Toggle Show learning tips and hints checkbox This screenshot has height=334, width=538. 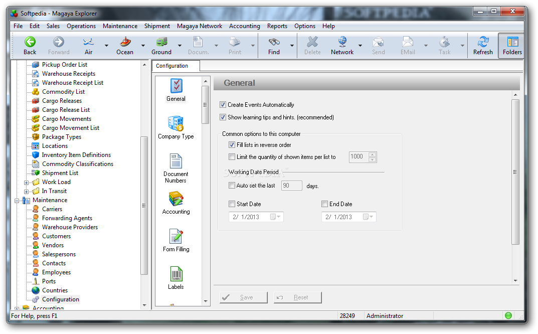[x=223, y=117]
